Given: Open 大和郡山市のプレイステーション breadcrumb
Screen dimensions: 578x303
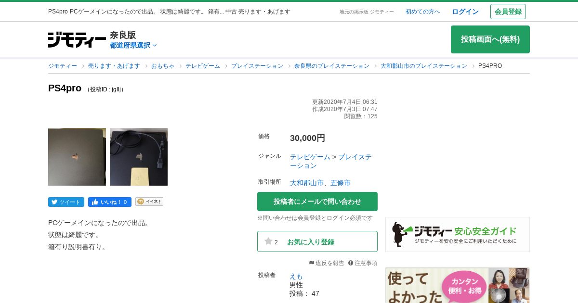Looking at the screenshot, I should [x=424, y=66].
